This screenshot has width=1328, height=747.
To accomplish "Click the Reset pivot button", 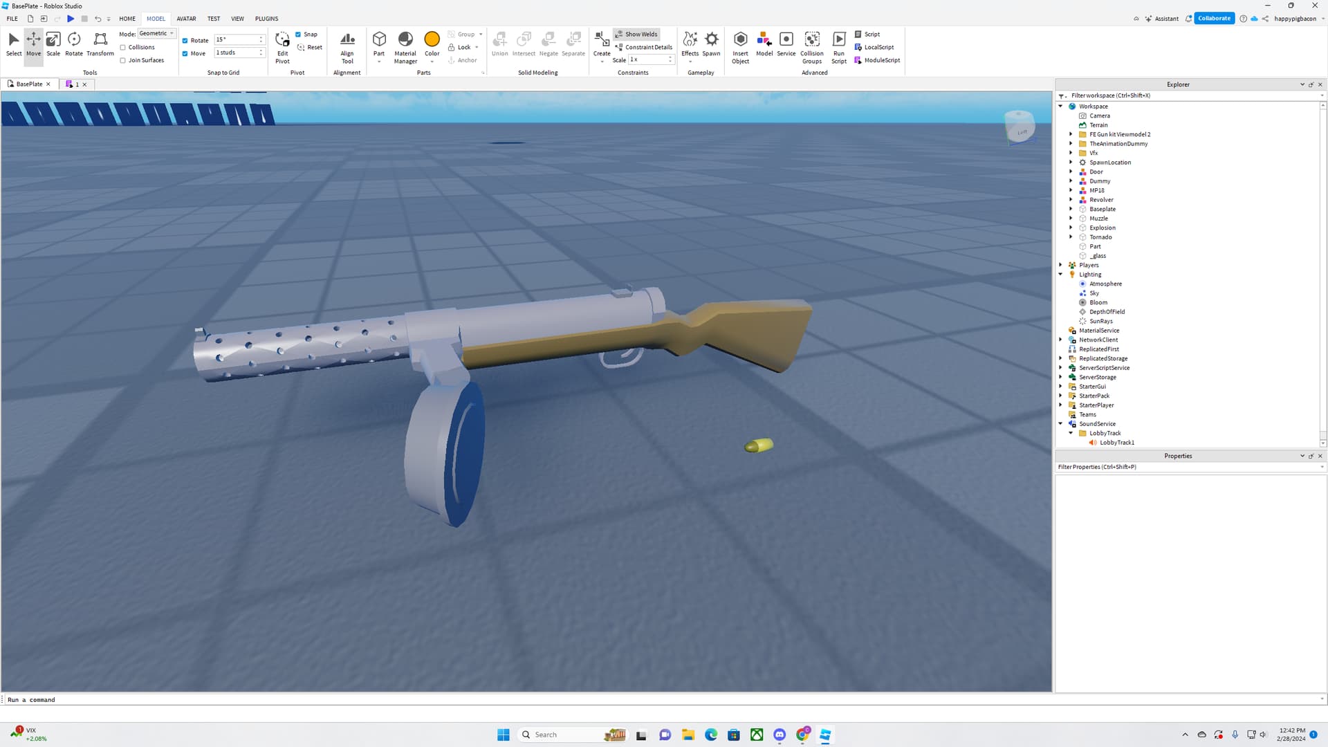I will pyautogui.click(x=311, y=47).
